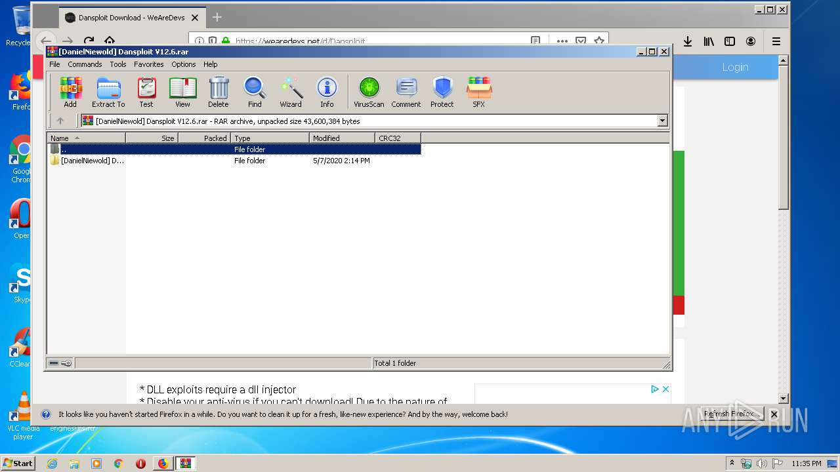Click Refresh Firefox button
840x472 pixels.
tap(732, 414)
